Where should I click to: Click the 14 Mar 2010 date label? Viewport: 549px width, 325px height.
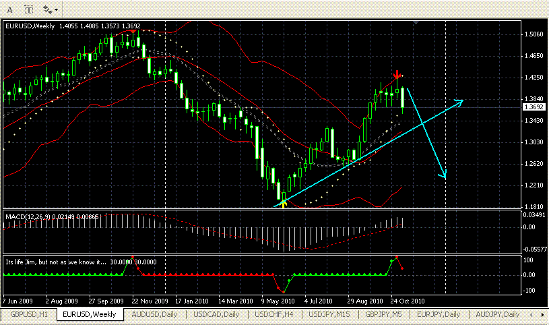235,301
